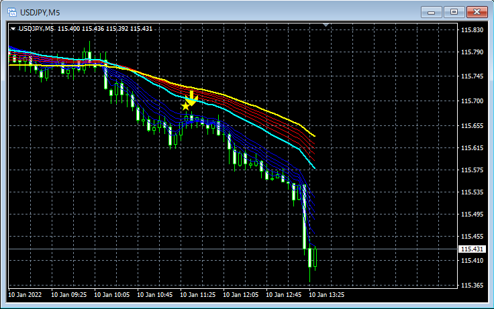The width and height of the screenshot is (494, 309).
Task: Click the 115.575 price scale label
Action: [472, 170]
